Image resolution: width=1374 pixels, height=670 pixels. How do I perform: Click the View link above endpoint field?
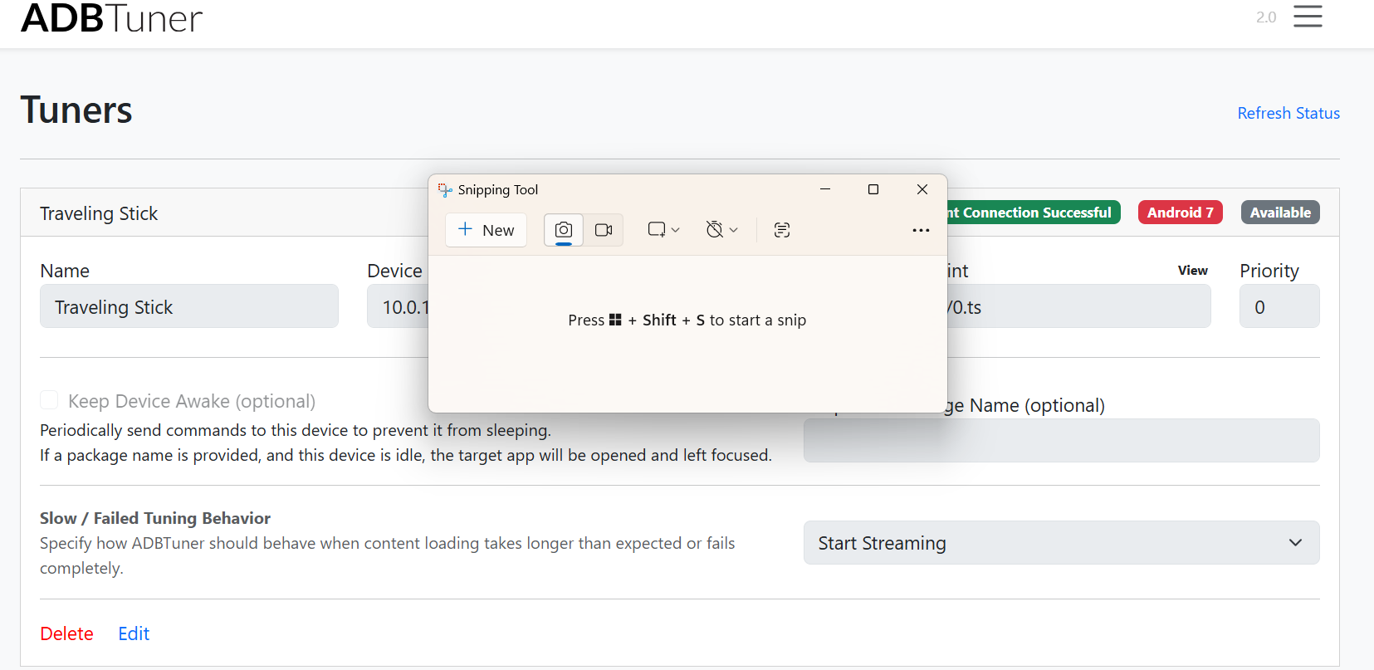1192,271
